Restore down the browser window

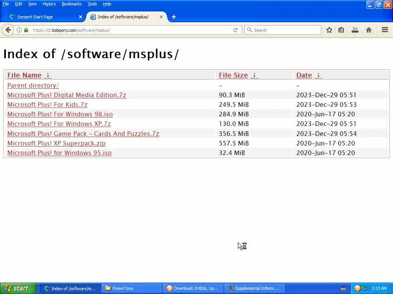click(379, 5)
